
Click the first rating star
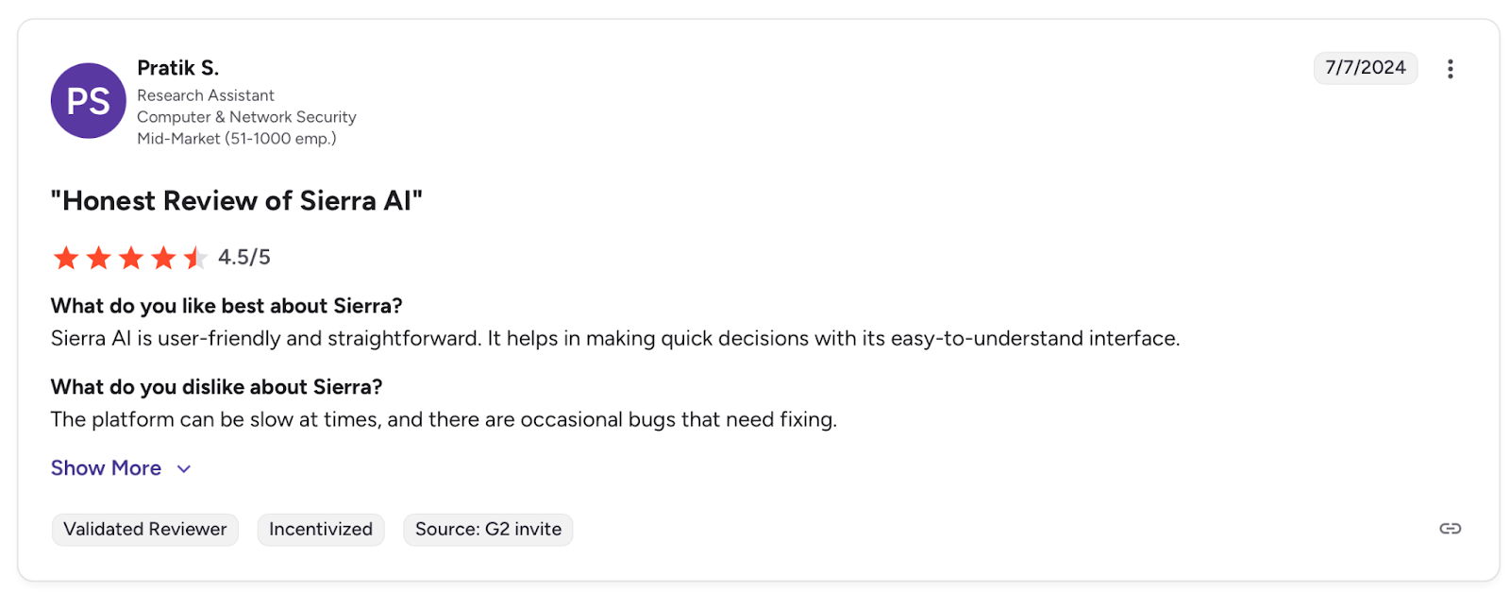66,258
